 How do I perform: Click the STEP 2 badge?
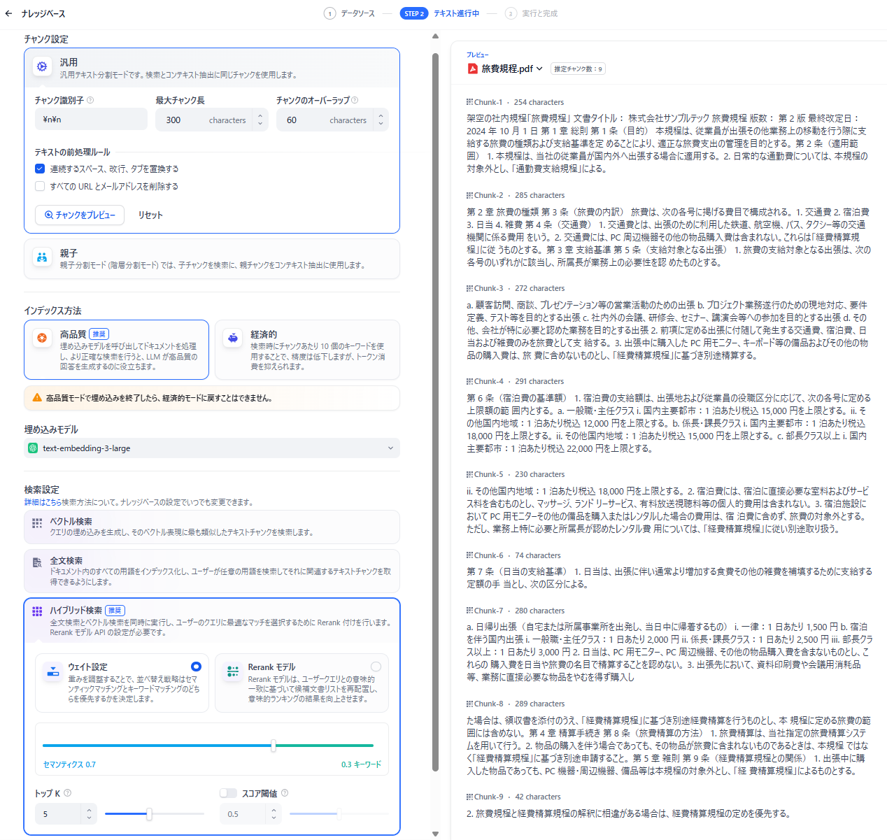tap(414, 13)
